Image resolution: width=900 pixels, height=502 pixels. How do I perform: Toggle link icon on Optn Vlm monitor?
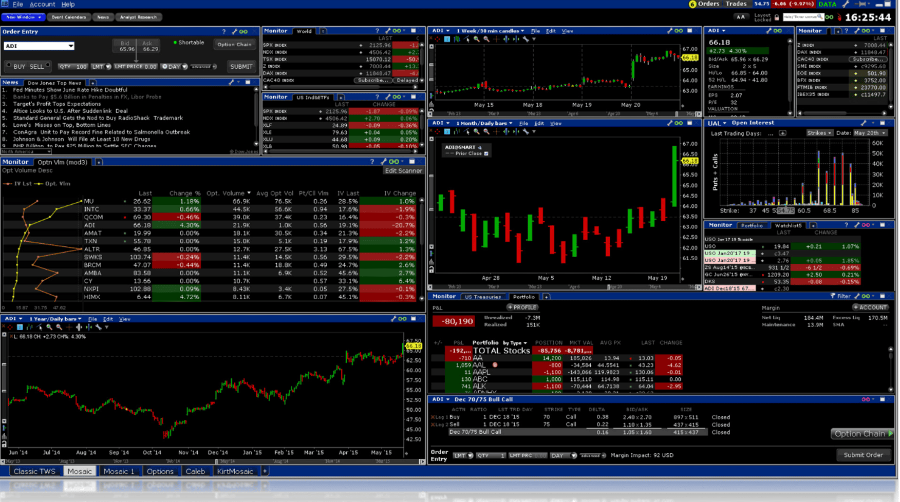[393, 162]
